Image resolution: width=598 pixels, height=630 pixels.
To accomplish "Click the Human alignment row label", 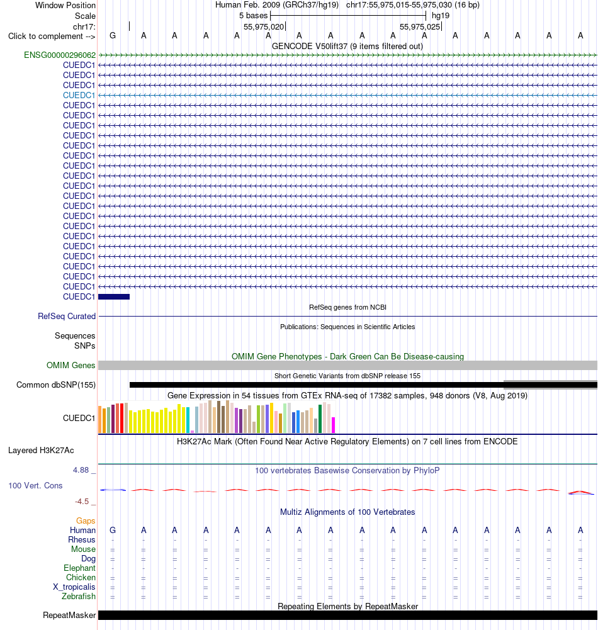I will pos(83,531).
